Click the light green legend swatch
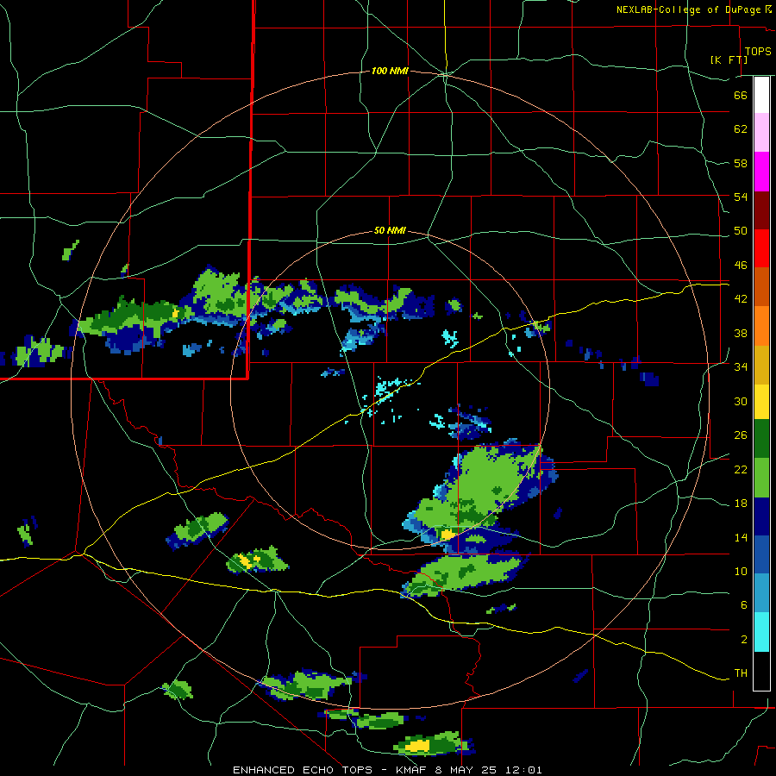Image resolution: width=776 pixels, height=776 pixels. pyautogui.click(x=761, y=478)
